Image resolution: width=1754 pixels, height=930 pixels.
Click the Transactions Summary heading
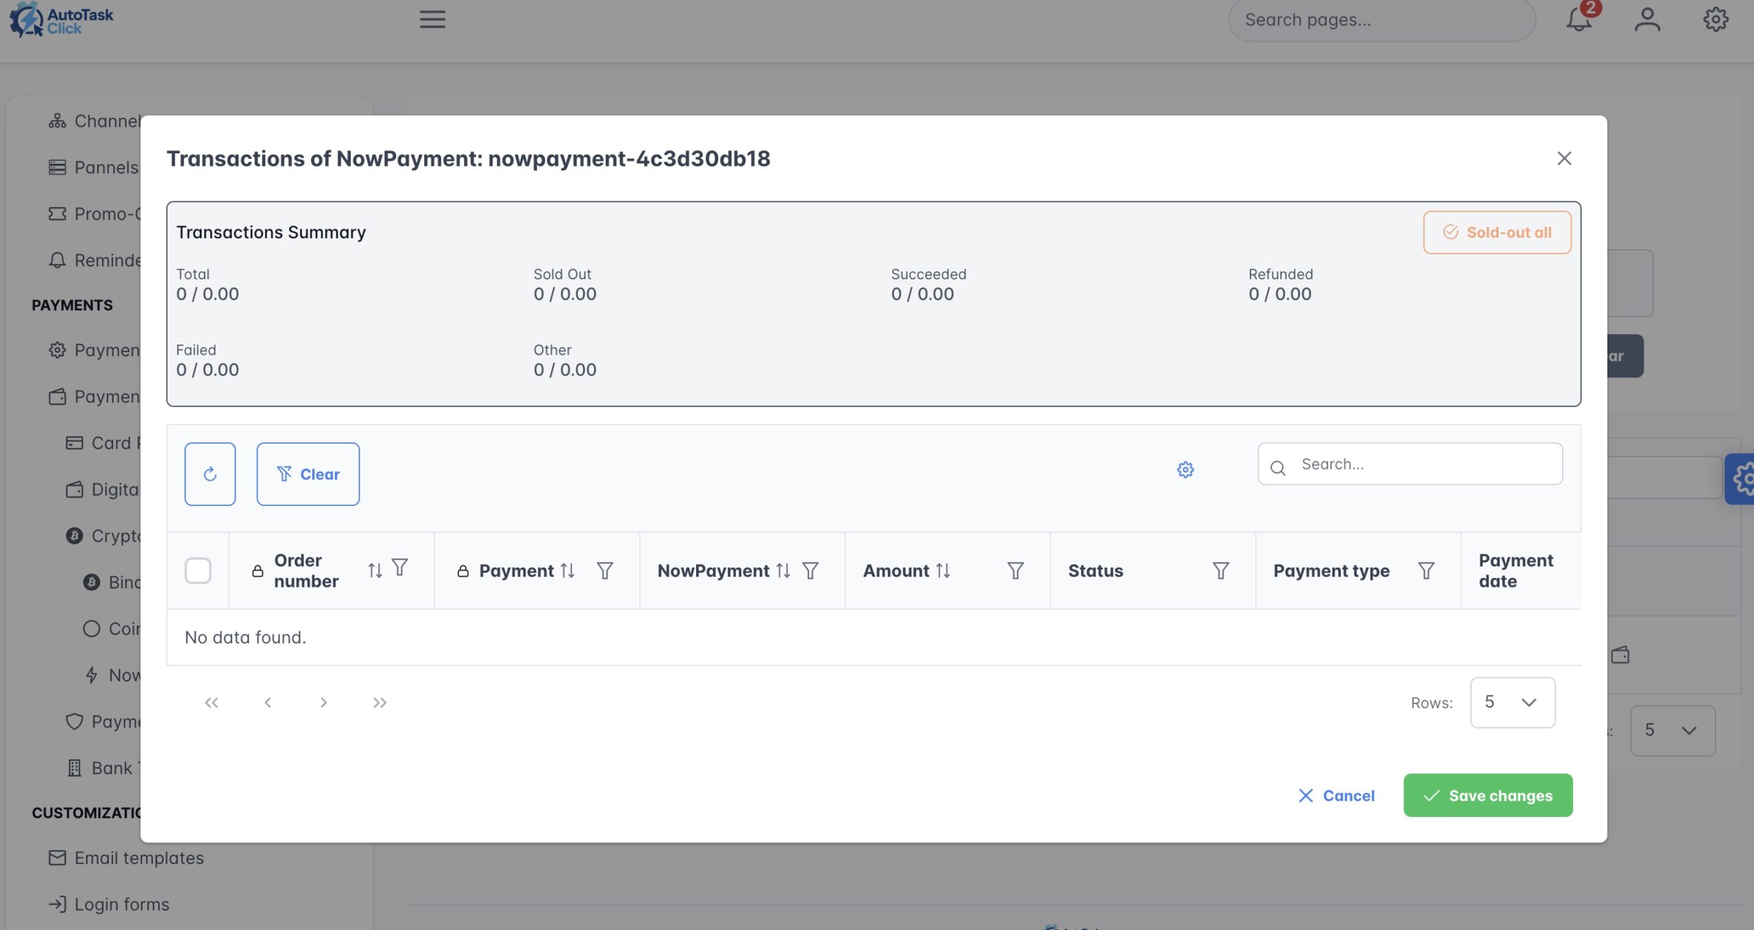(x=271, y=233)
